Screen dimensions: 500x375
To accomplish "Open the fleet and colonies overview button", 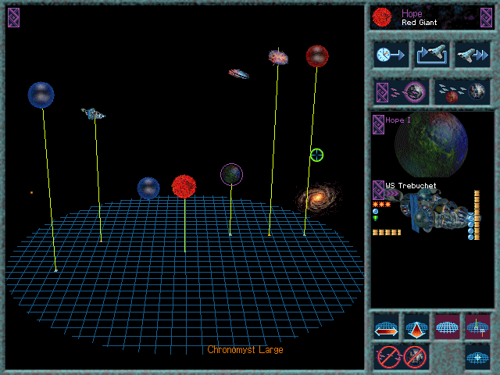I will coord(401,92).
